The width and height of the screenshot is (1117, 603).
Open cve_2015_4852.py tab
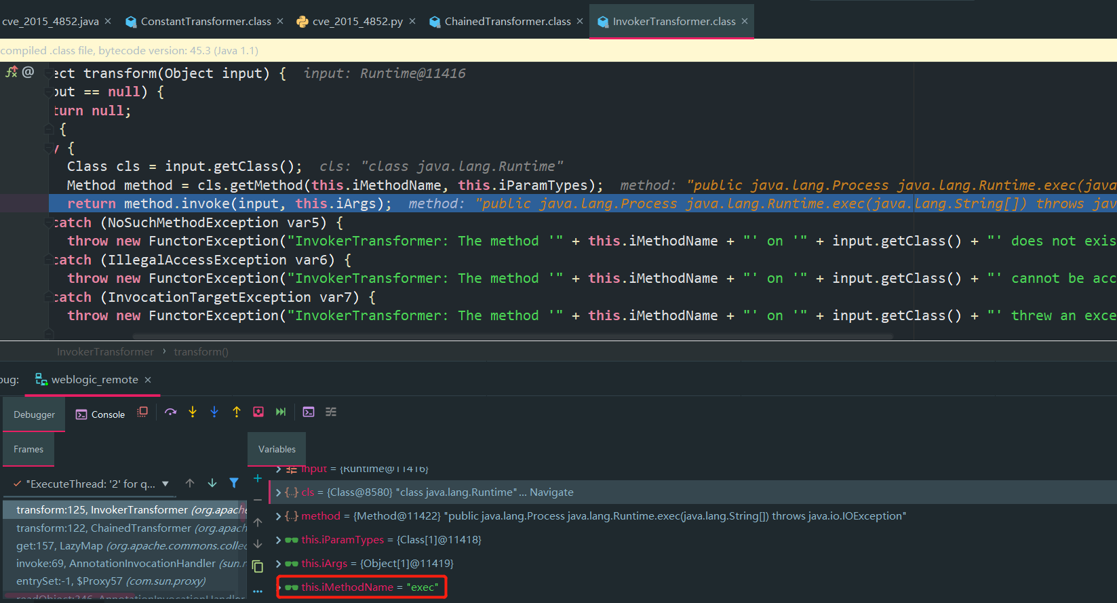pos(357,22)
